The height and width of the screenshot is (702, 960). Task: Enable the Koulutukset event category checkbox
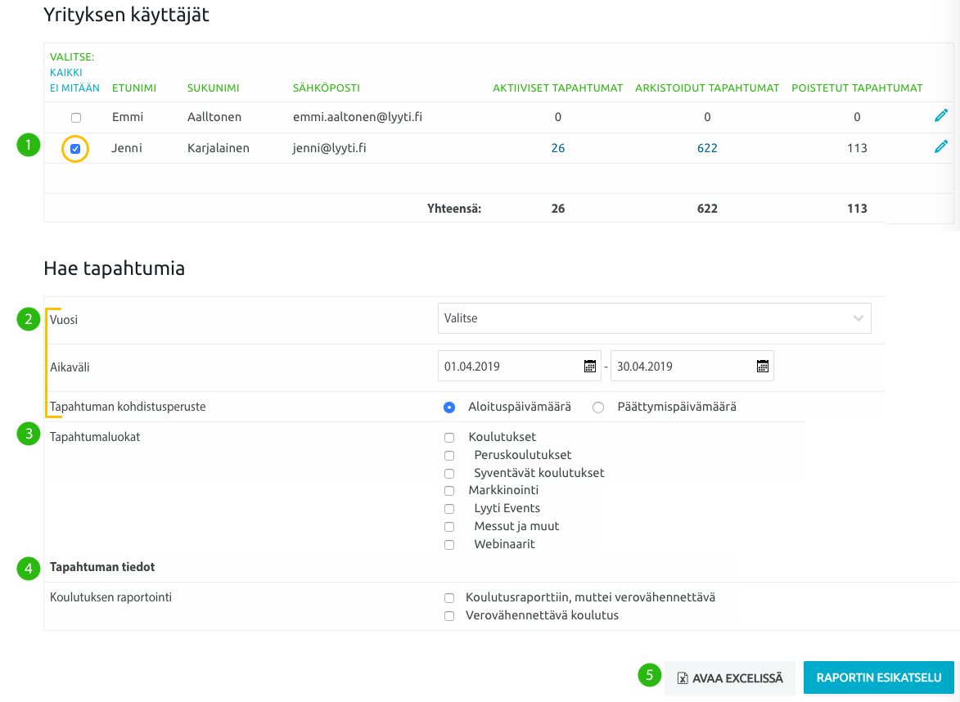pos(449,438)
